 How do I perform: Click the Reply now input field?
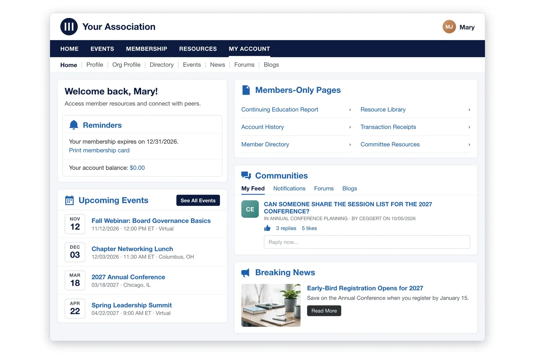367,242
